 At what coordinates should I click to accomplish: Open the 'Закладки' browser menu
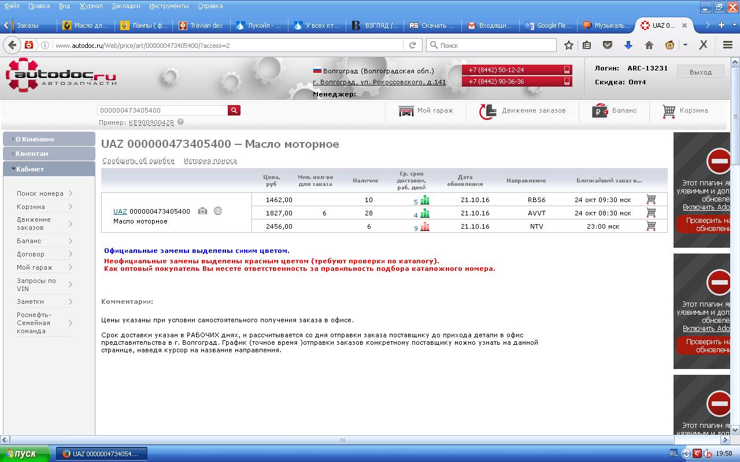point(126,6)
